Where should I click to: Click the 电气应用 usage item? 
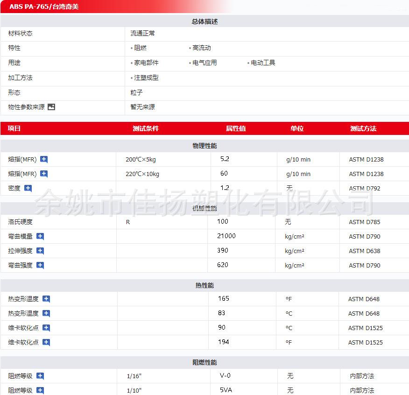tap(205, 63)
